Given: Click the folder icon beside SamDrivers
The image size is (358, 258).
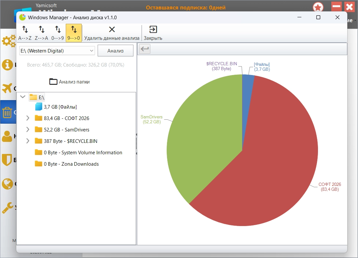Looking at the screenshot, I should pyautogui.click(x=38, y=129).
